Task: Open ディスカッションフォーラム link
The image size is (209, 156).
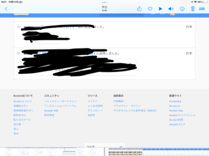Action: pyautogui.click(x=60, y=106)
